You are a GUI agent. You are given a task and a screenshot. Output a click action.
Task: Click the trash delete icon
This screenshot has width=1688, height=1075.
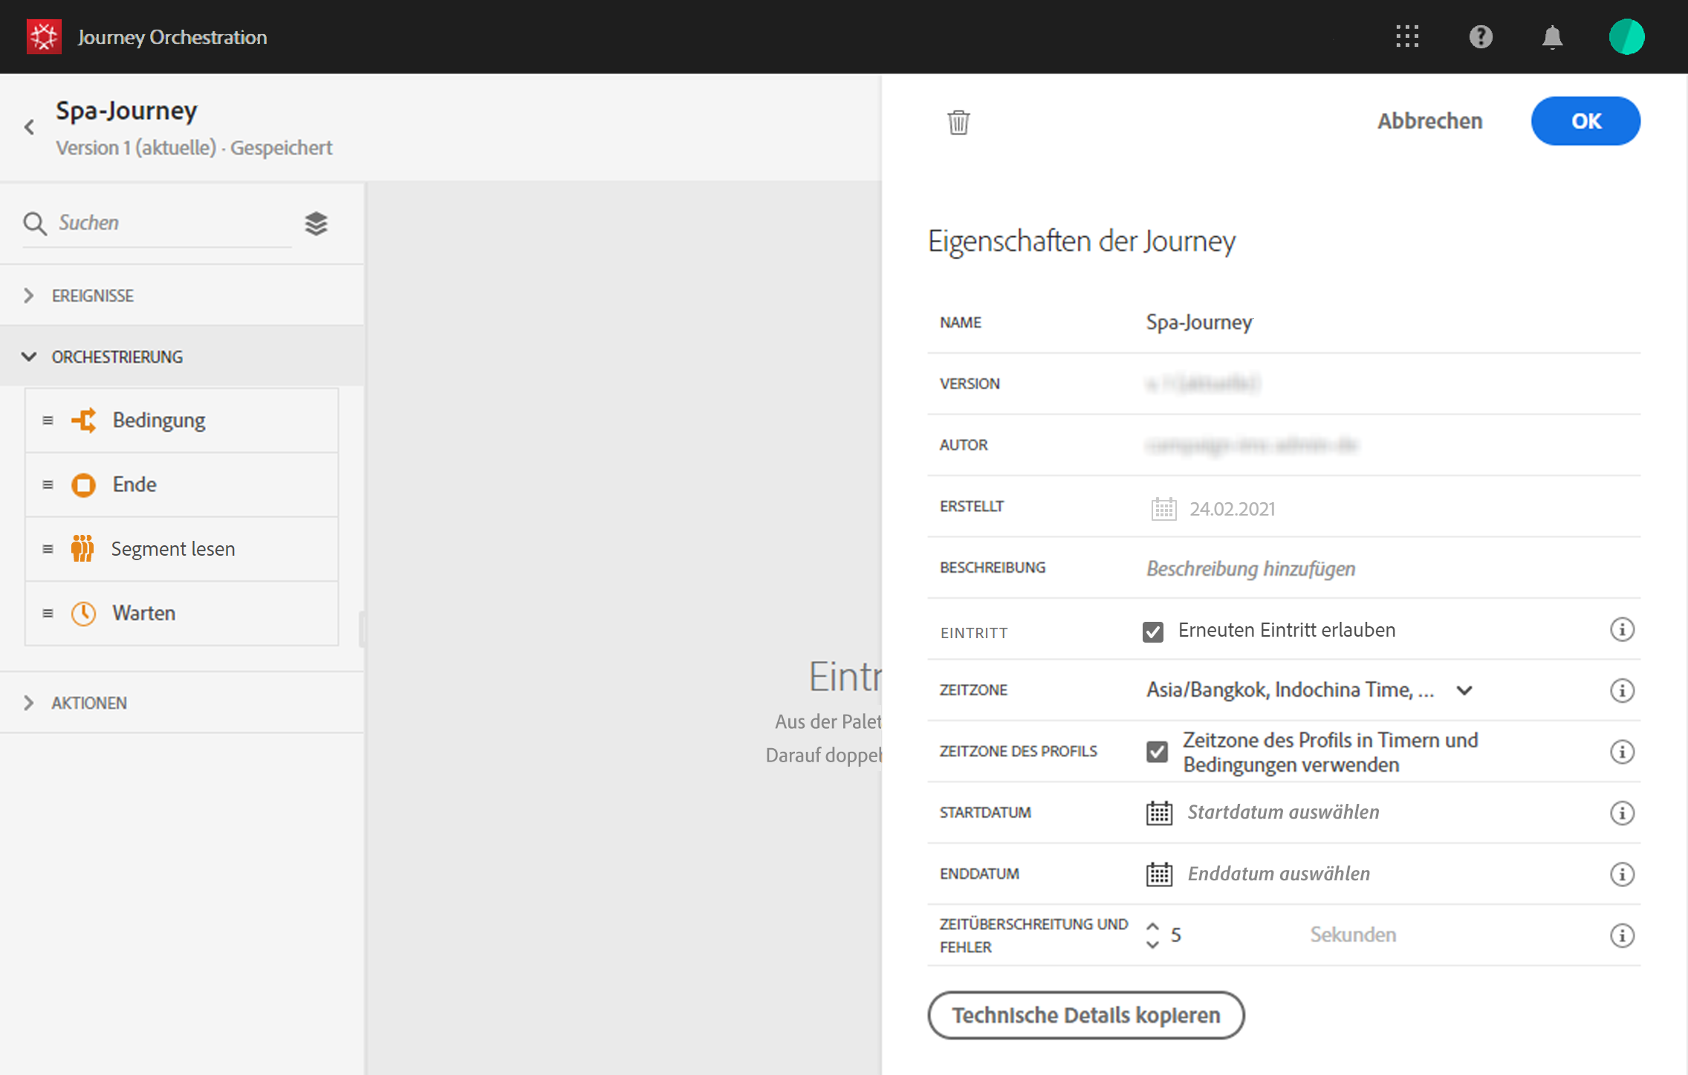tap(958, 122)
